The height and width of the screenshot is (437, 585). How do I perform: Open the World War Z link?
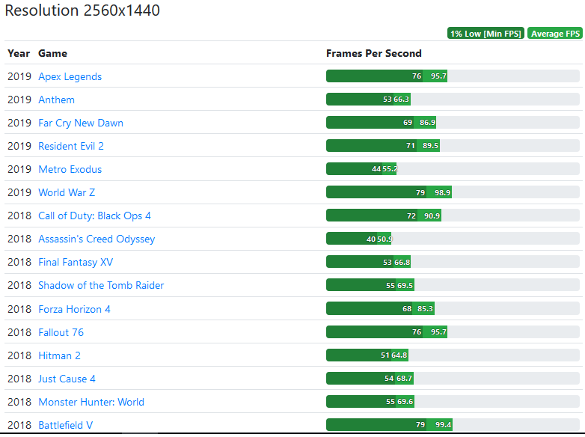pyautogui.click(x=67, y=192)
